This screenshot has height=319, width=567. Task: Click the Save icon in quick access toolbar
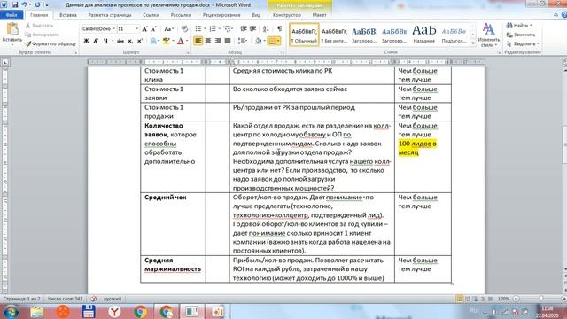pyautogui.click(x=15, y=5)
